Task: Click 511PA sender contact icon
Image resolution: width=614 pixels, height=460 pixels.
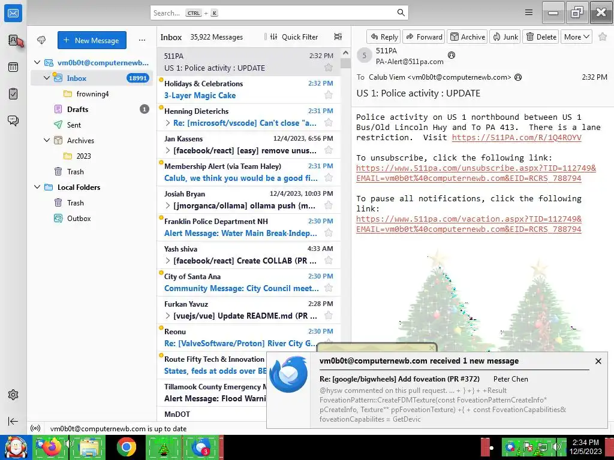Action: [x=451, y=55]
